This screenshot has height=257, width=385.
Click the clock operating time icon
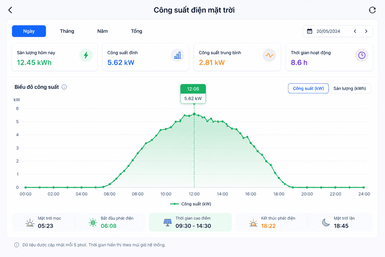point(362,55)
